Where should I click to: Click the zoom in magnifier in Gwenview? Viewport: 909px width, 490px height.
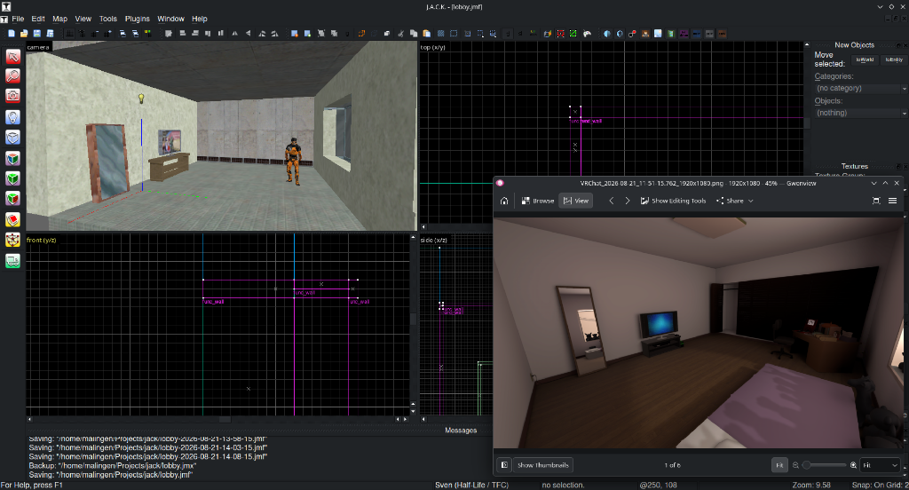point(853,465)
